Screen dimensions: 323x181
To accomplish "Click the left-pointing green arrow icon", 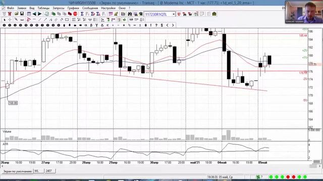I will [34, 14].
